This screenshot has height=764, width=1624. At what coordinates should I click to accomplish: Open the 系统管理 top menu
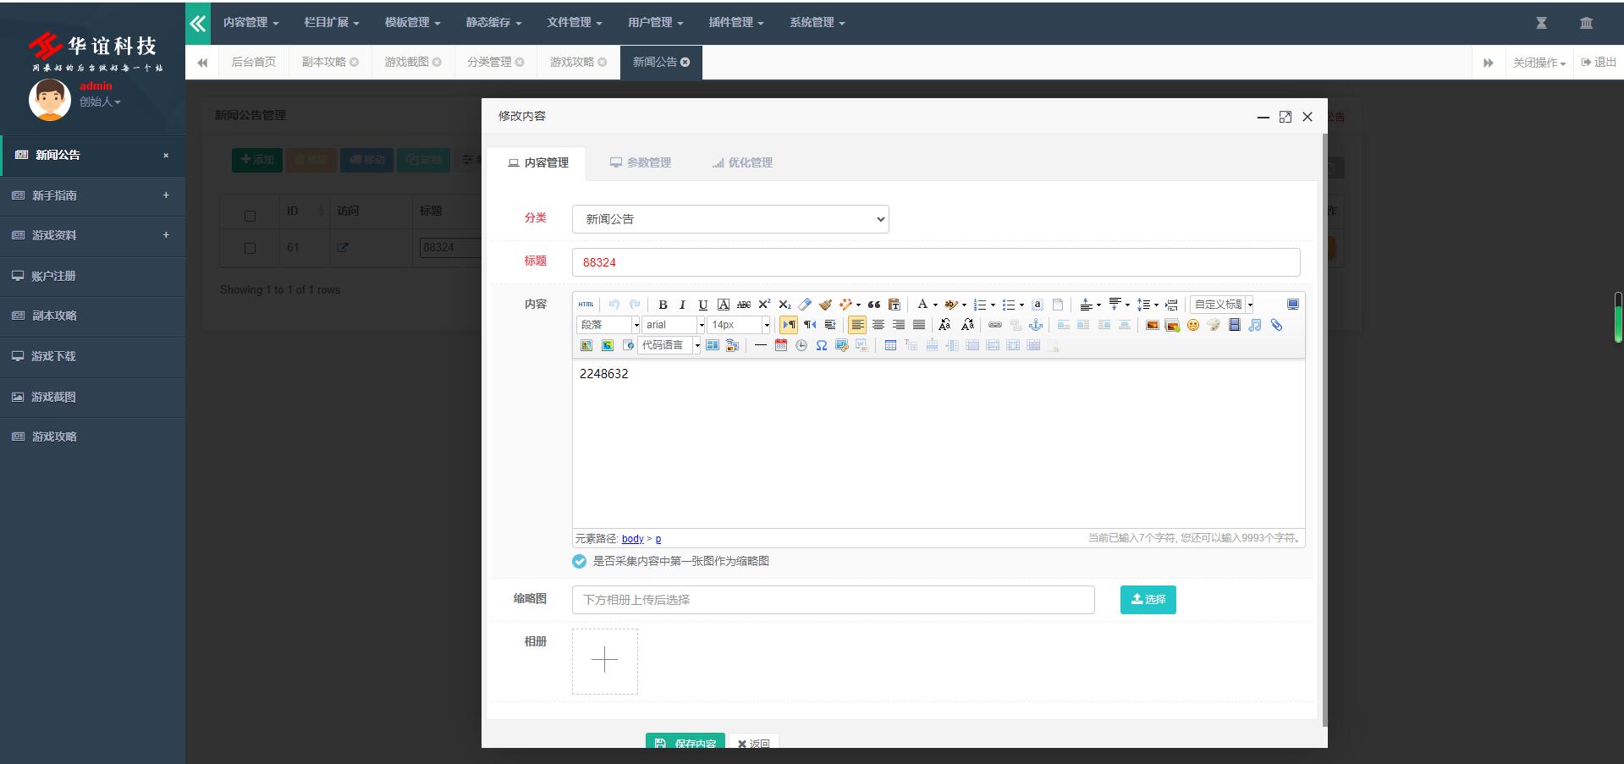point(817,23)
